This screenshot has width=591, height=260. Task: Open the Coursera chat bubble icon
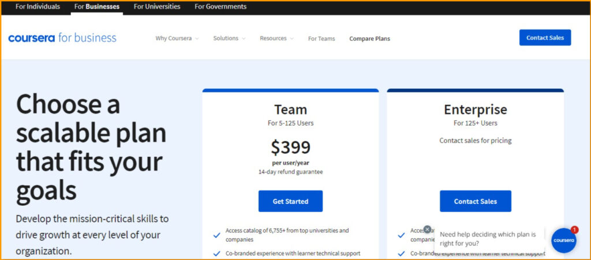pyautogui.click(x=564, y=240)
